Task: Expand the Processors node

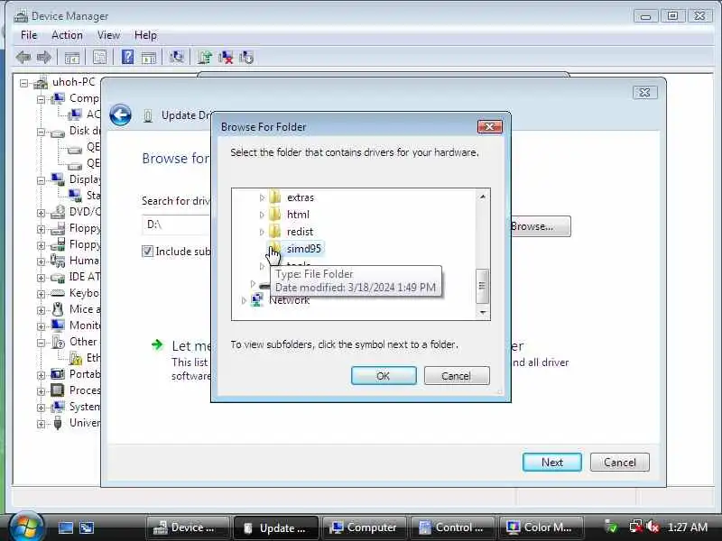Action: coord(41,391)
